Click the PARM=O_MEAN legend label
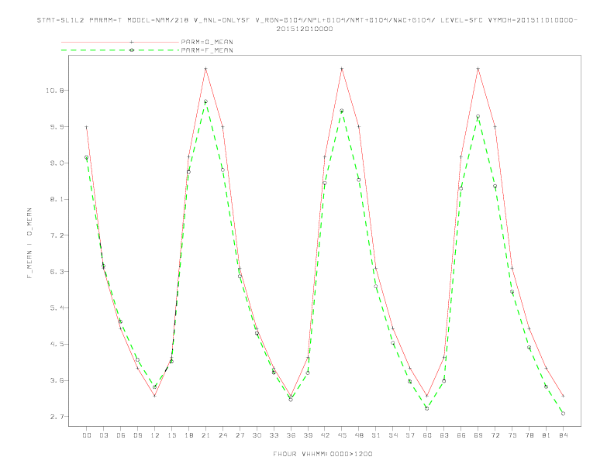 (x=207, y=42)
